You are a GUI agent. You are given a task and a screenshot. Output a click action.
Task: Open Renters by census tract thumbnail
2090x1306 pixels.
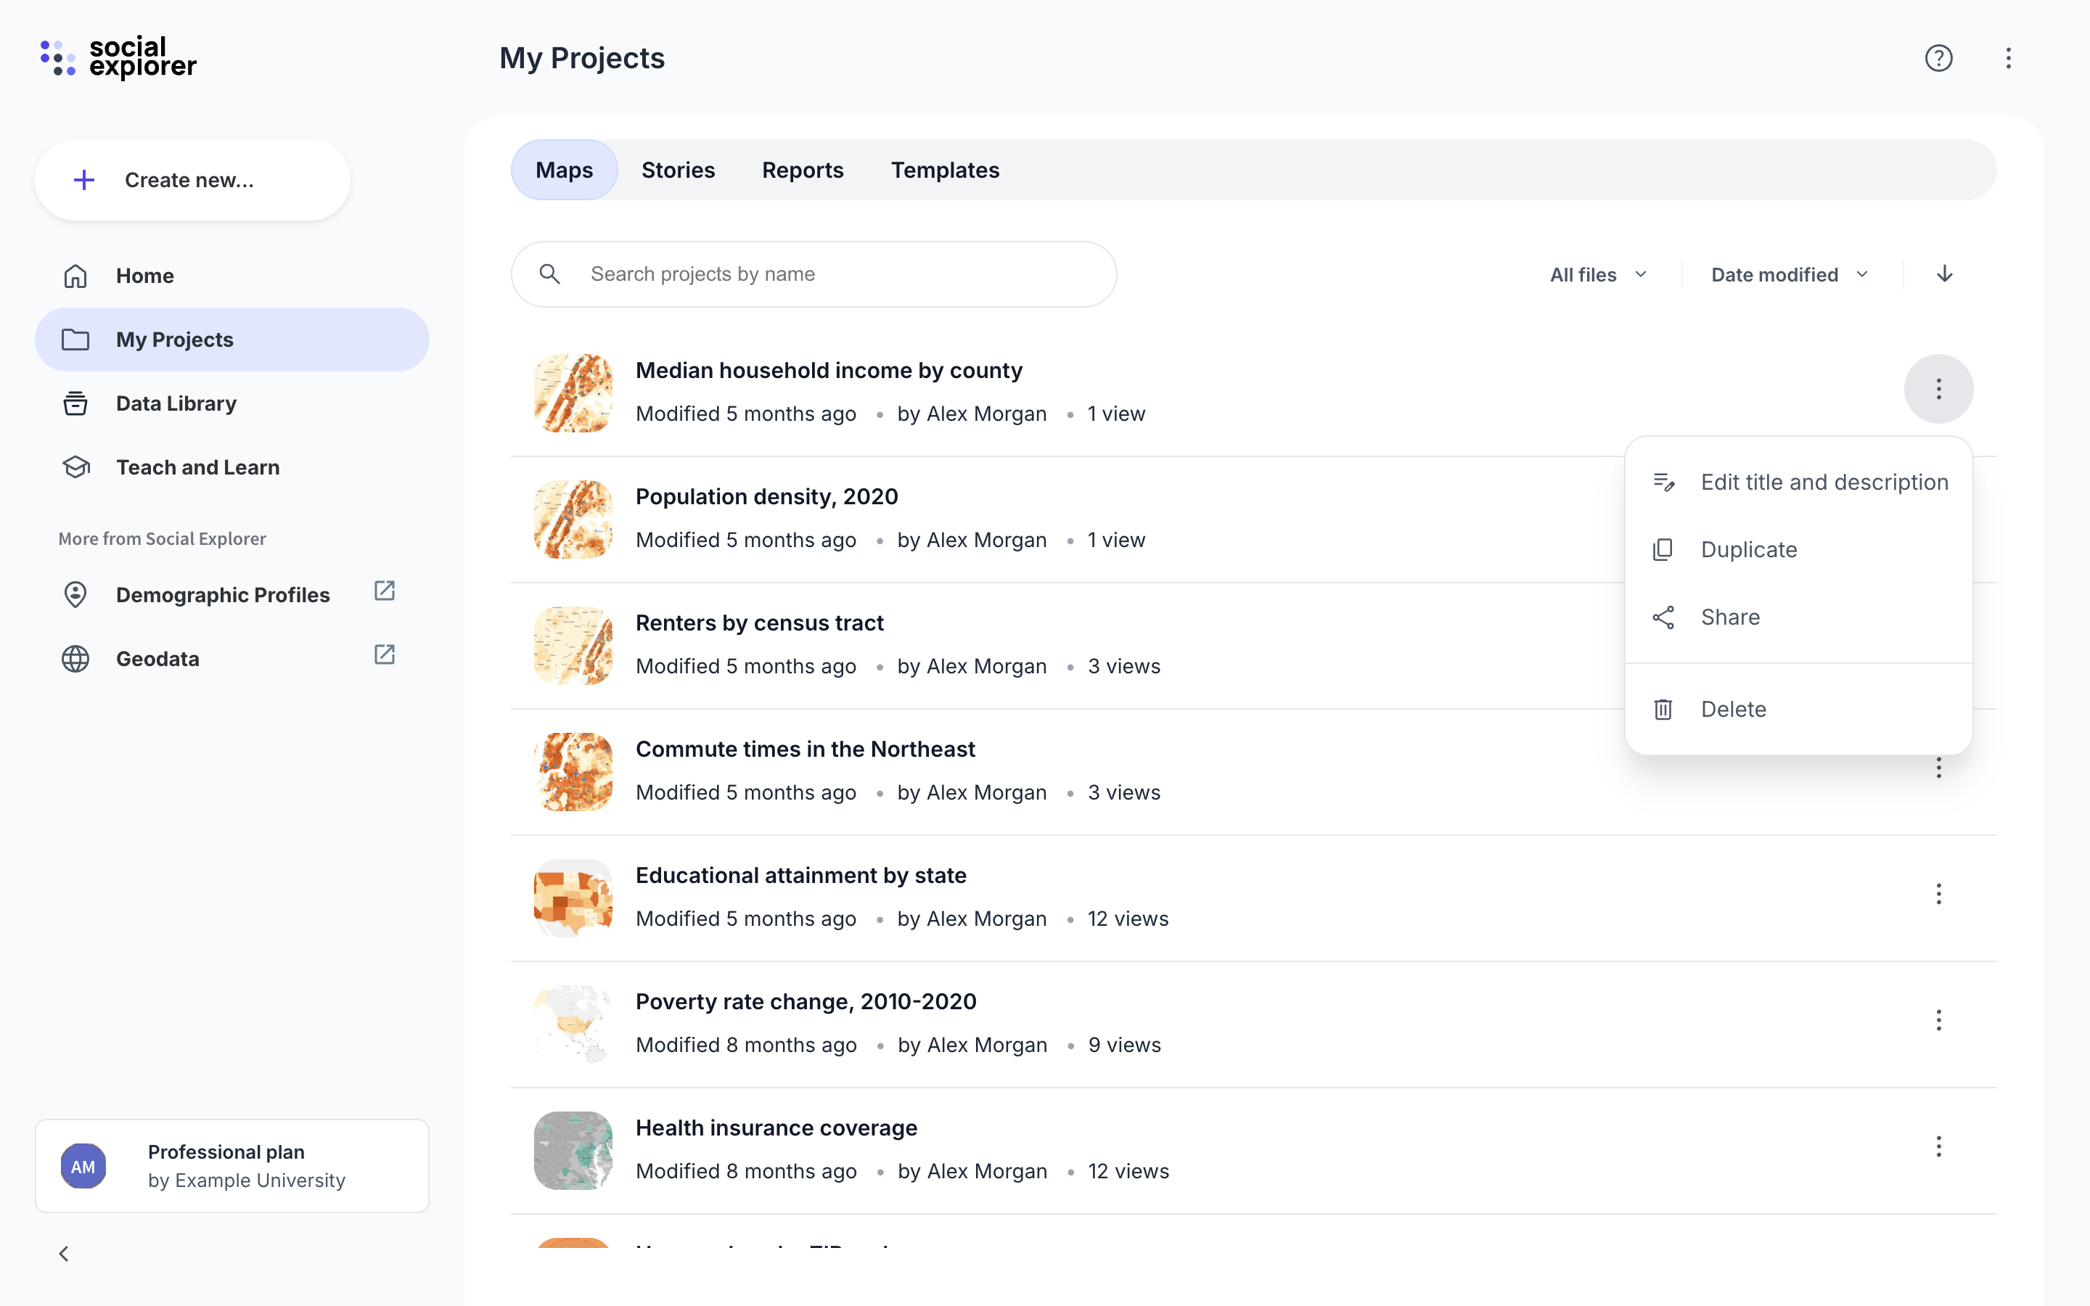coord(573,645)
